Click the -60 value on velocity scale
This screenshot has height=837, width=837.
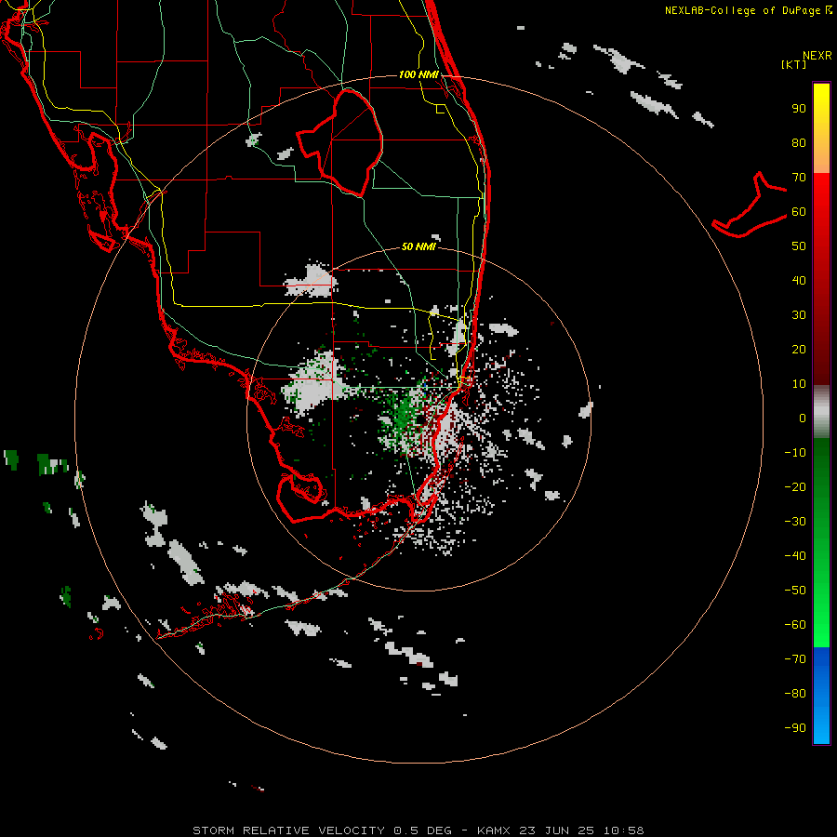point(795,625)
